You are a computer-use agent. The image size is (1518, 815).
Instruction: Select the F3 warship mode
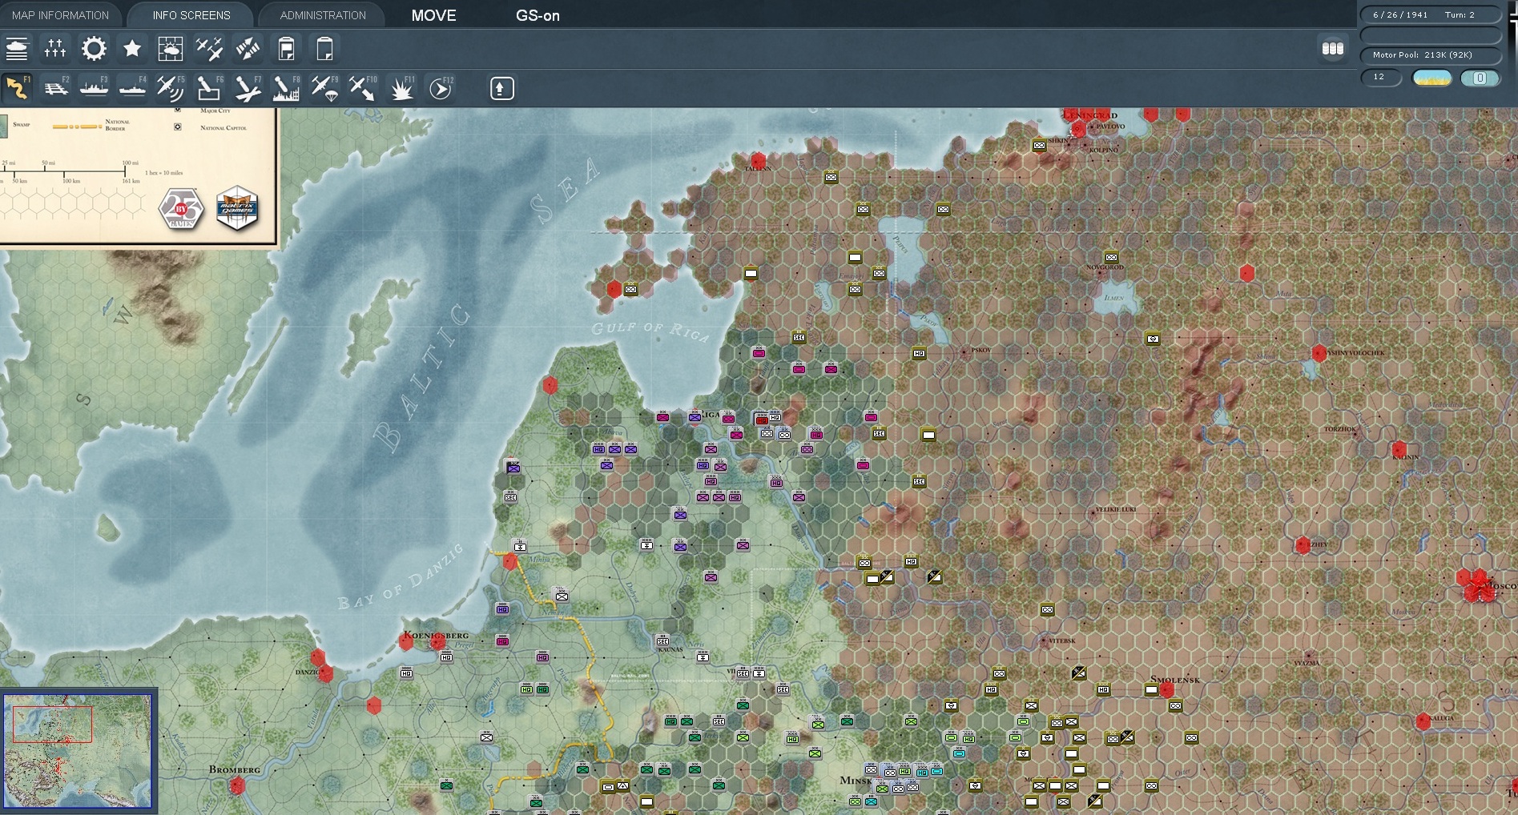pos(94,88)
